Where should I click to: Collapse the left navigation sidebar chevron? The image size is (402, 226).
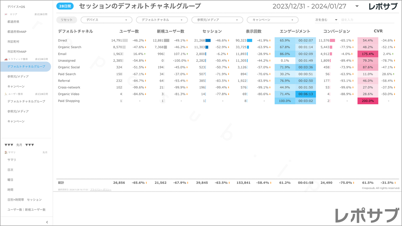coord(47,222)
